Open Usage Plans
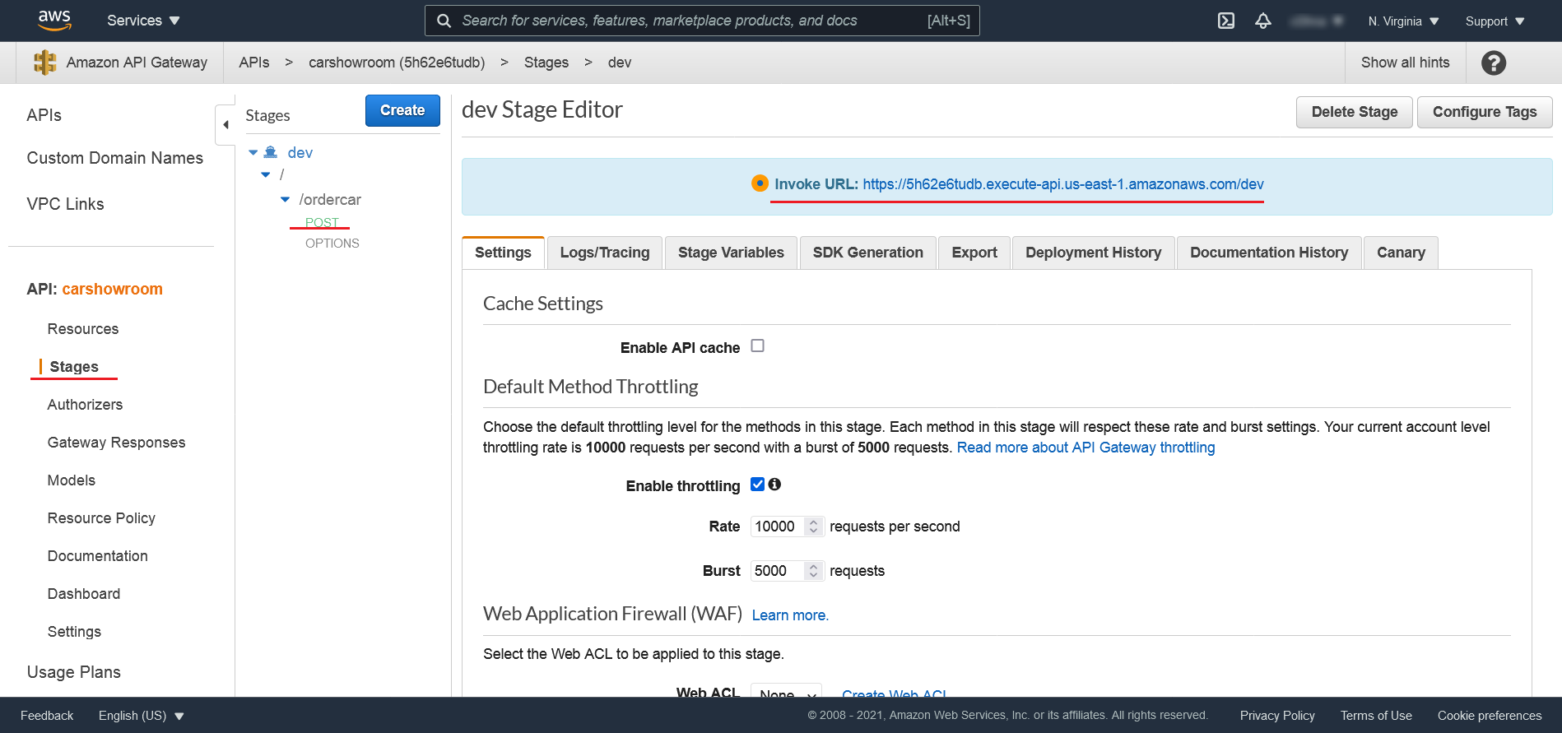Image resolution: width=1562 pixels, height=733 pixels. 74,672
